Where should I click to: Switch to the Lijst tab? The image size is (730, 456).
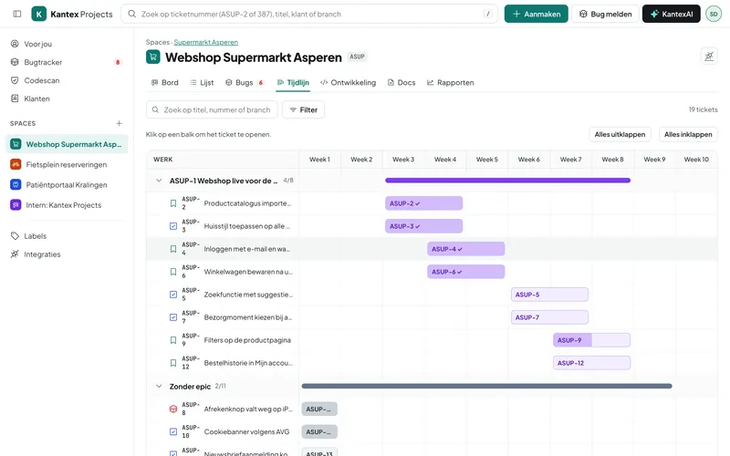(202, 82)
